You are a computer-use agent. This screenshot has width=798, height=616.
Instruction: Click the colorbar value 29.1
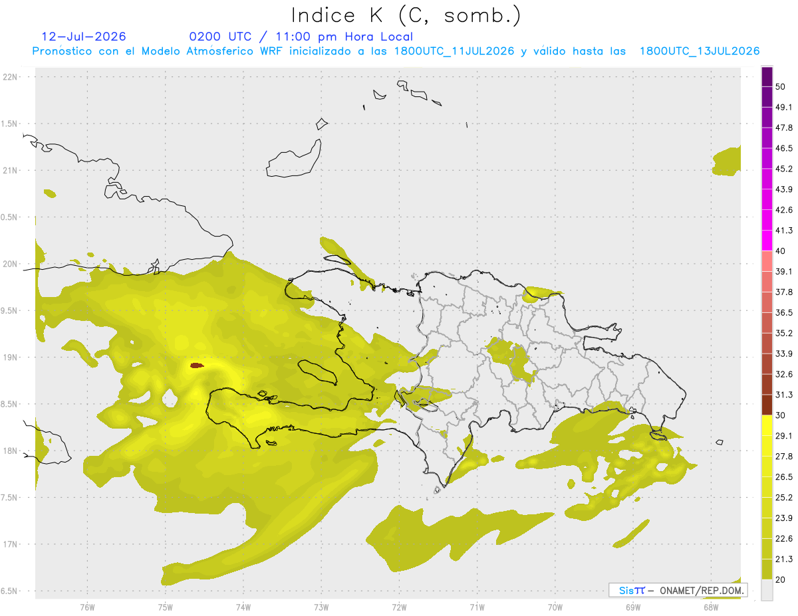[x=784, y=436]
